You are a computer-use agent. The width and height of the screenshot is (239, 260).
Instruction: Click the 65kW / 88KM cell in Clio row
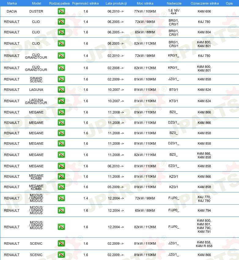145,32
